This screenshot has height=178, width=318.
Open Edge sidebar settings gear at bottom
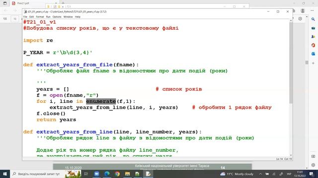[x=313, y=165]
